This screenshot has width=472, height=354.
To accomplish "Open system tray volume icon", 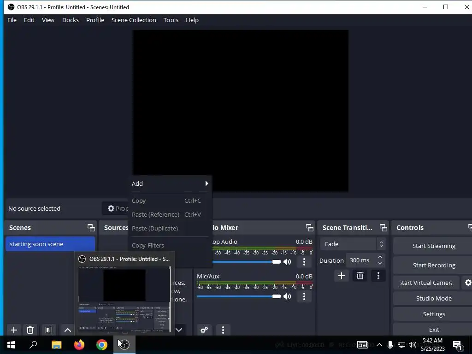I will pos(413,345).
